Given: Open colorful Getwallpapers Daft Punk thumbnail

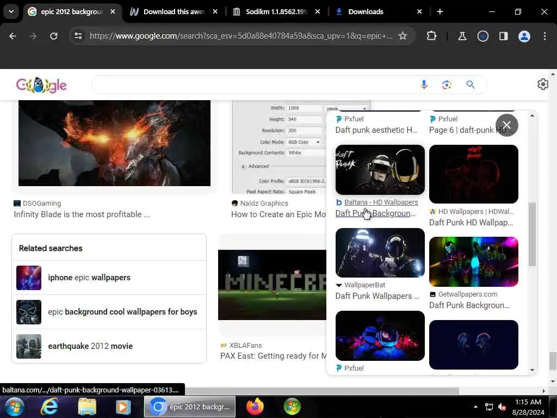Looking at the screenshot, I should coord(474,262).
